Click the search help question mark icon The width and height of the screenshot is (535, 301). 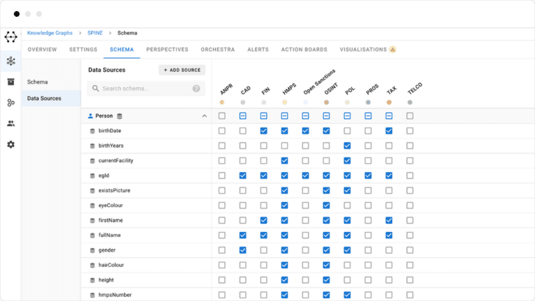[x=196, y=88]
